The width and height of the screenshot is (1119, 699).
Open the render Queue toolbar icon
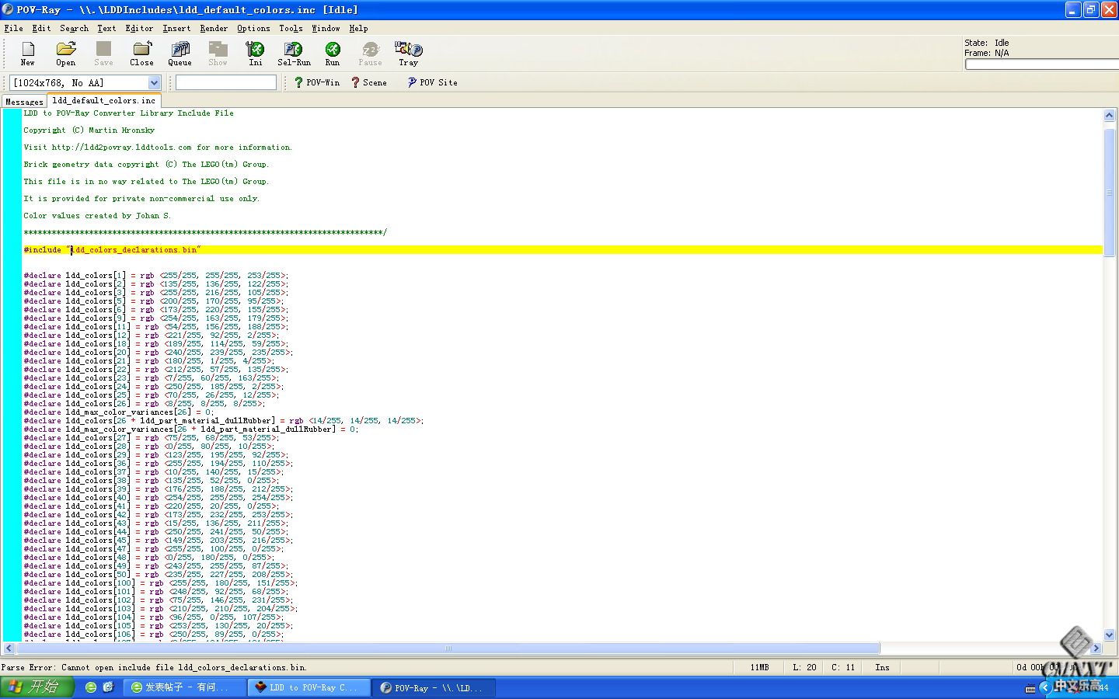(x=180, y=54)
